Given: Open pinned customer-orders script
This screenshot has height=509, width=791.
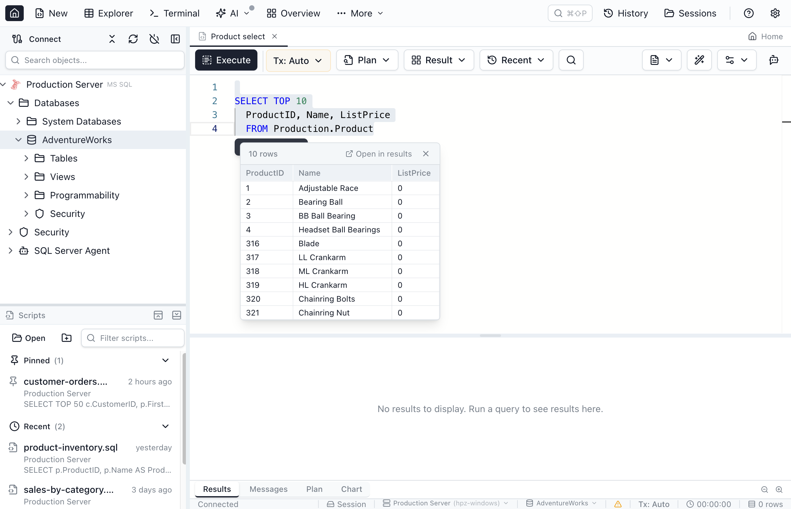Looking at the screenshot, I should tap(90, 392).
